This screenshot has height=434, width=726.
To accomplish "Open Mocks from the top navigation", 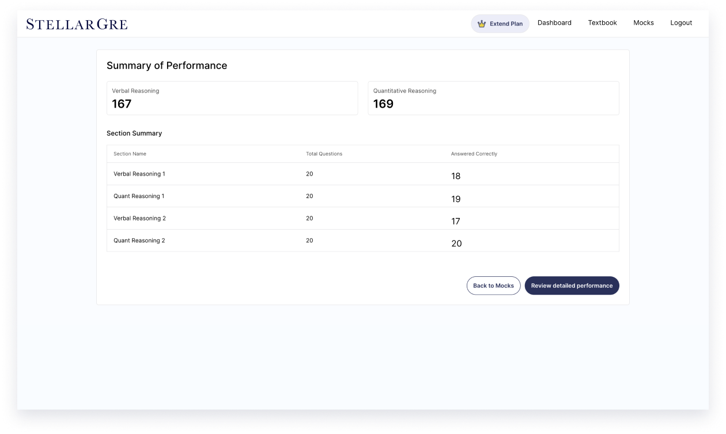I will click(643, 23).
